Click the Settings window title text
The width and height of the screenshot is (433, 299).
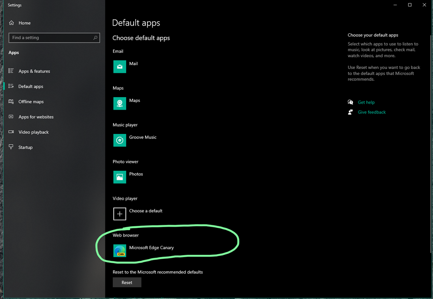pos(15,5)
